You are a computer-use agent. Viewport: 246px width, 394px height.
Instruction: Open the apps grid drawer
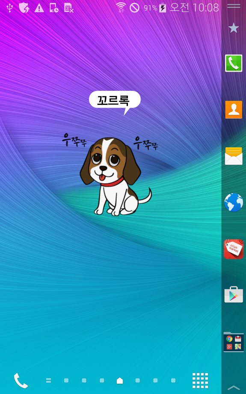click(x=200, y=381)
